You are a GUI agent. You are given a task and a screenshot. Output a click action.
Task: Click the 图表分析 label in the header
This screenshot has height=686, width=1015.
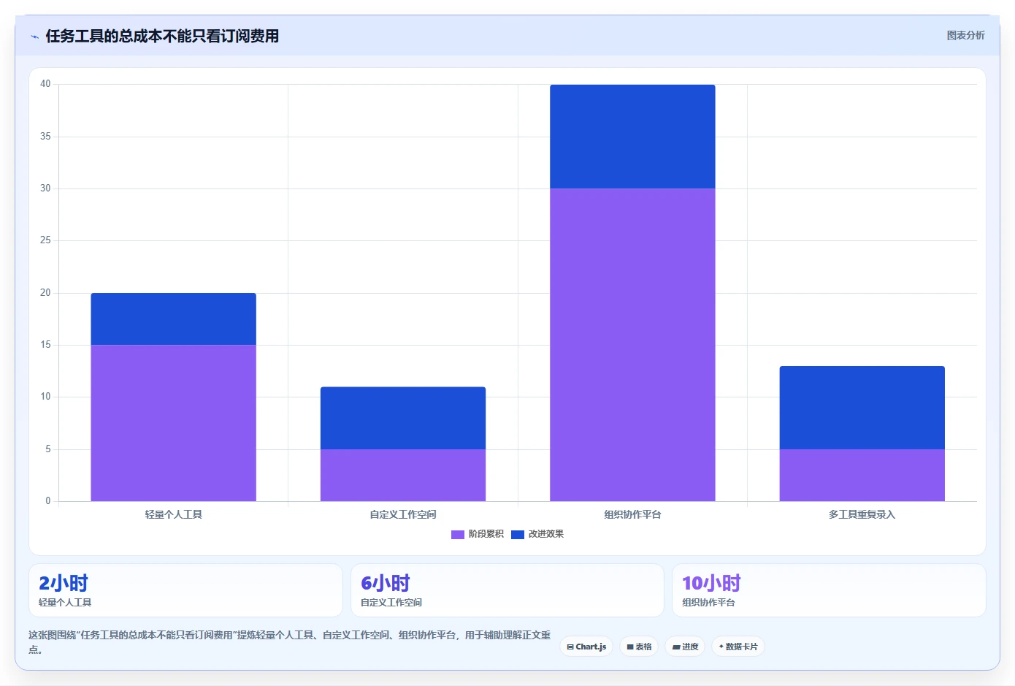965,35
